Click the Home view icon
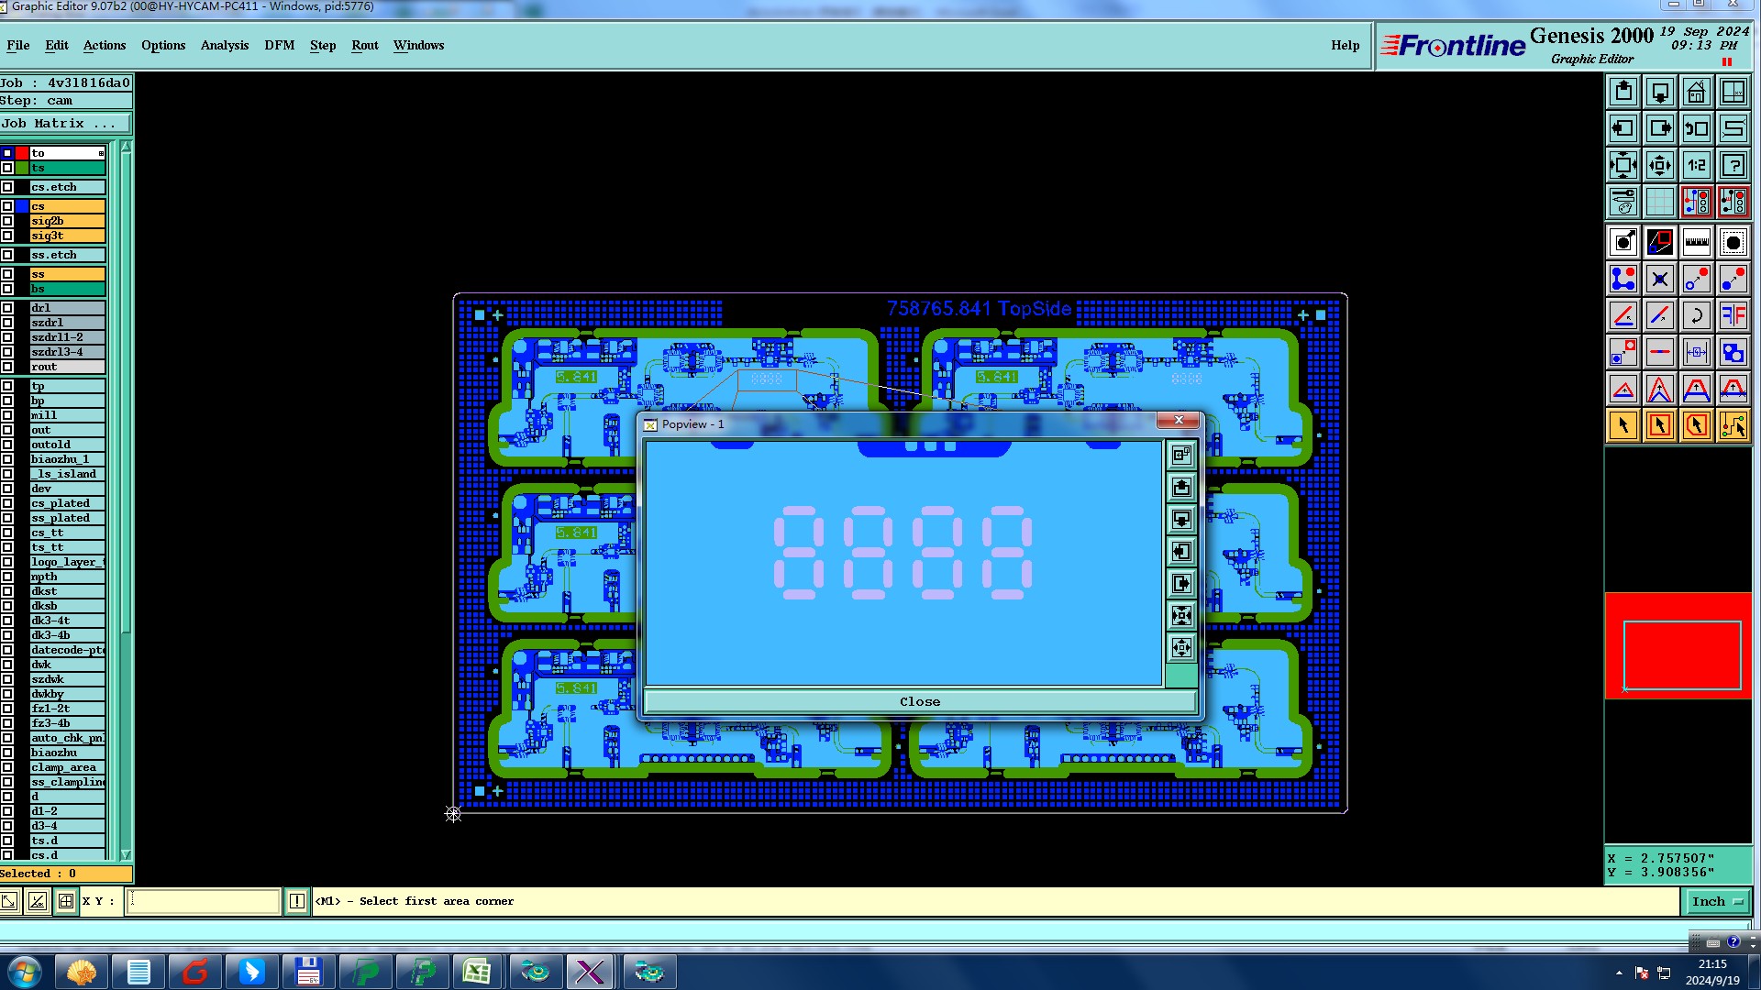Screen dimensions: 1761x990 [1696, 93]
